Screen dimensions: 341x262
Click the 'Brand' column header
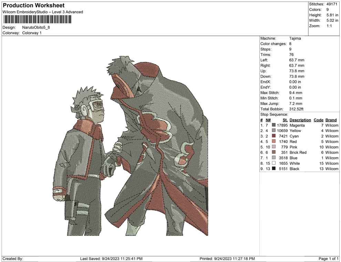click(331, 120)
